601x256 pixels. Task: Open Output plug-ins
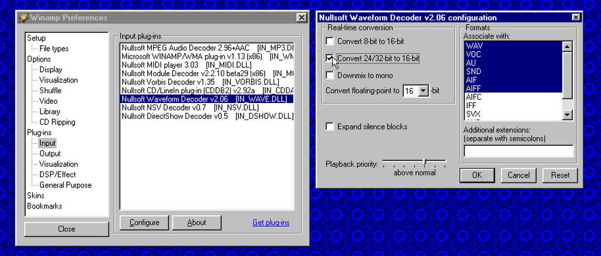pos(50,153)
